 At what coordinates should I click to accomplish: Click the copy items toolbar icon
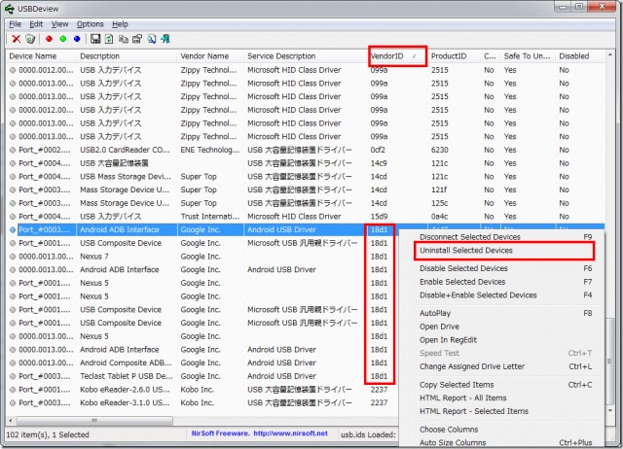click(124, 39)
